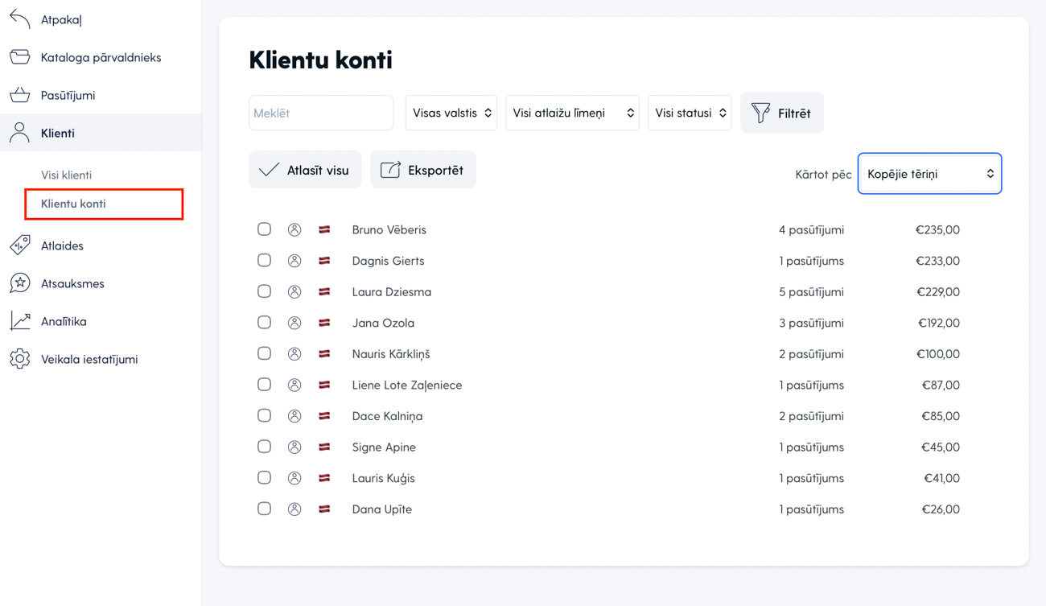Tick the checkbox for Dagnis Gierts
Image resolution: width=1046 pixels, height=606 pixels.
[264, 261]
